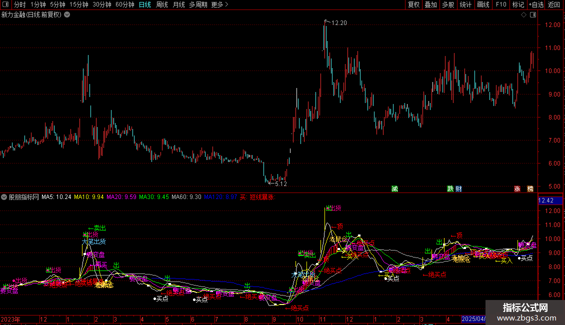Select the 分时 intraday tab
Viewport: 565px width, 325px height.
pyautogui.click(x=20, y=4)
